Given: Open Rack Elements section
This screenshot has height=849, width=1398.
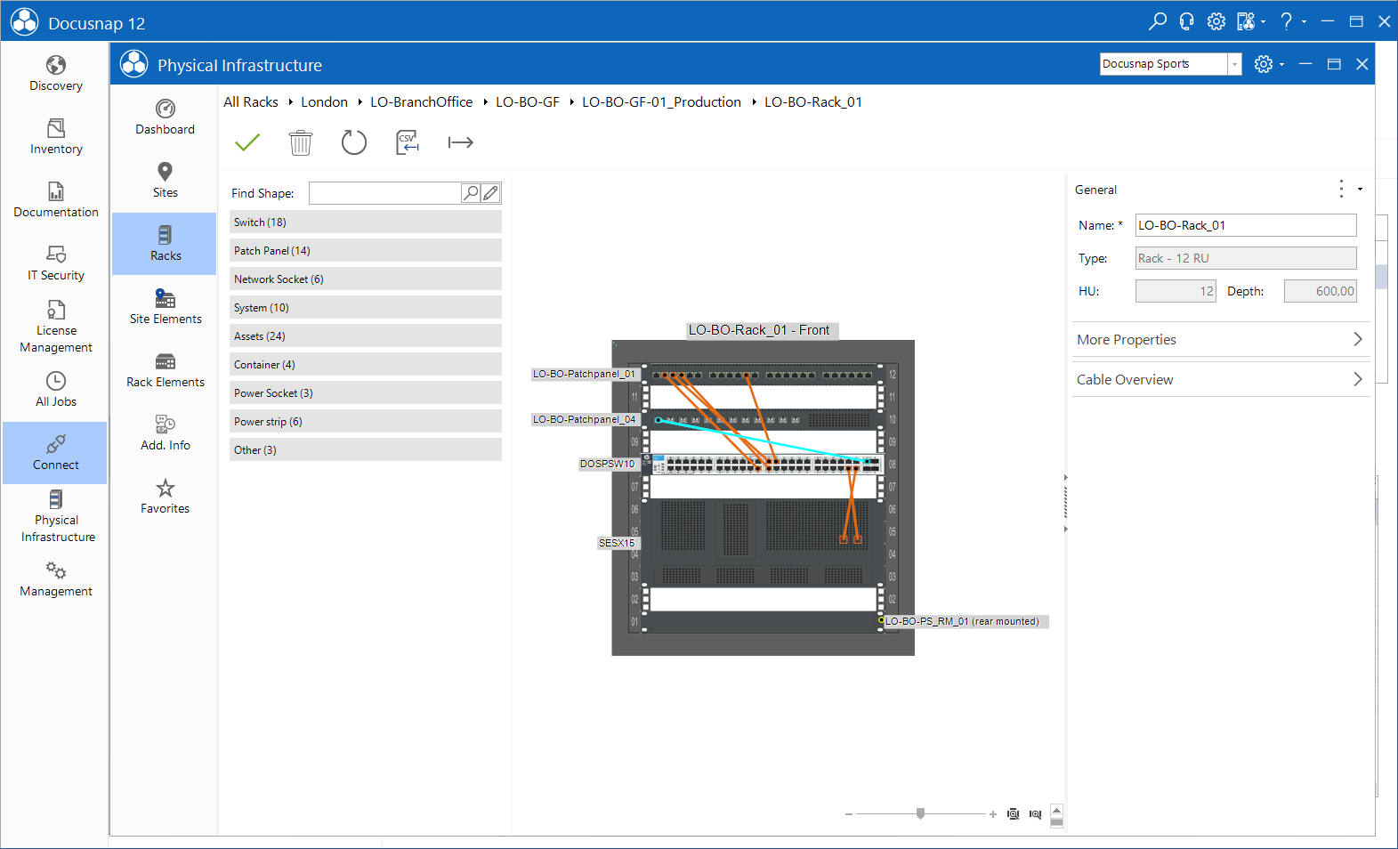Looking at the screenshot, I should [165, 370].
